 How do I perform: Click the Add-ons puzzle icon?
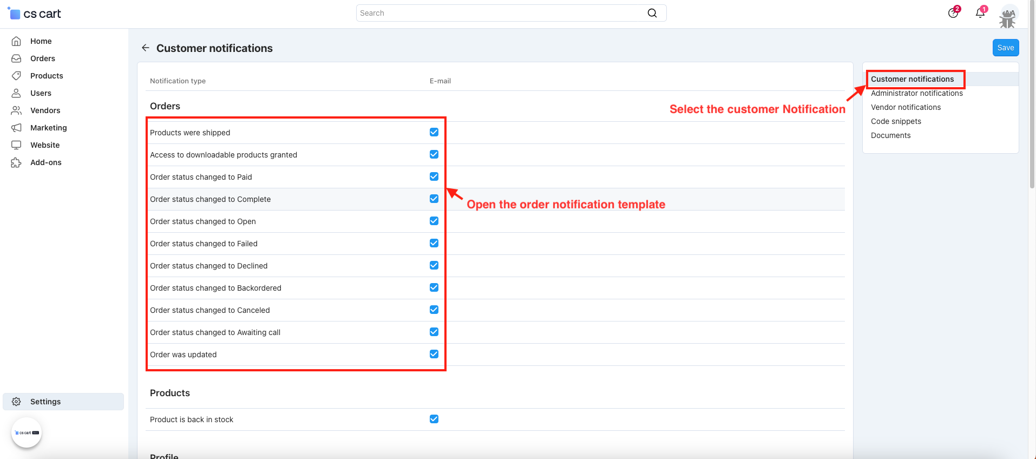click(x=16, y=162)
